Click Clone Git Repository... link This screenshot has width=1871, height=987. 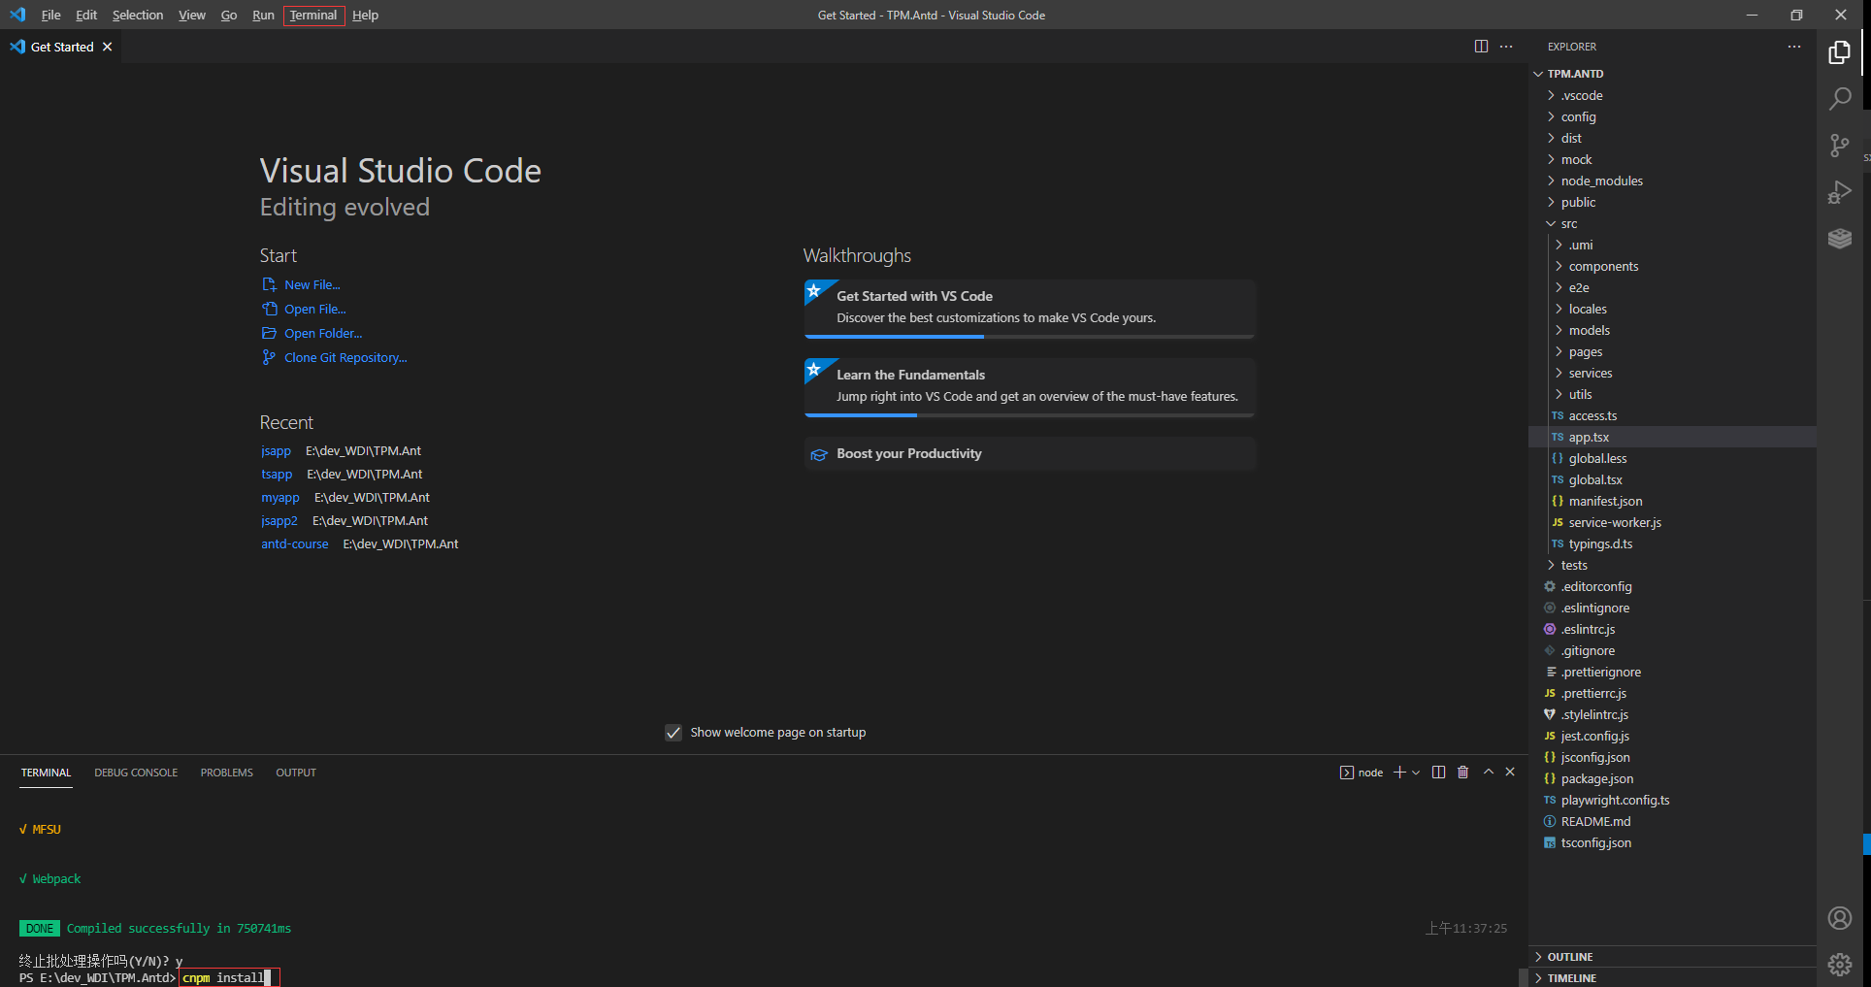[345, 357]
